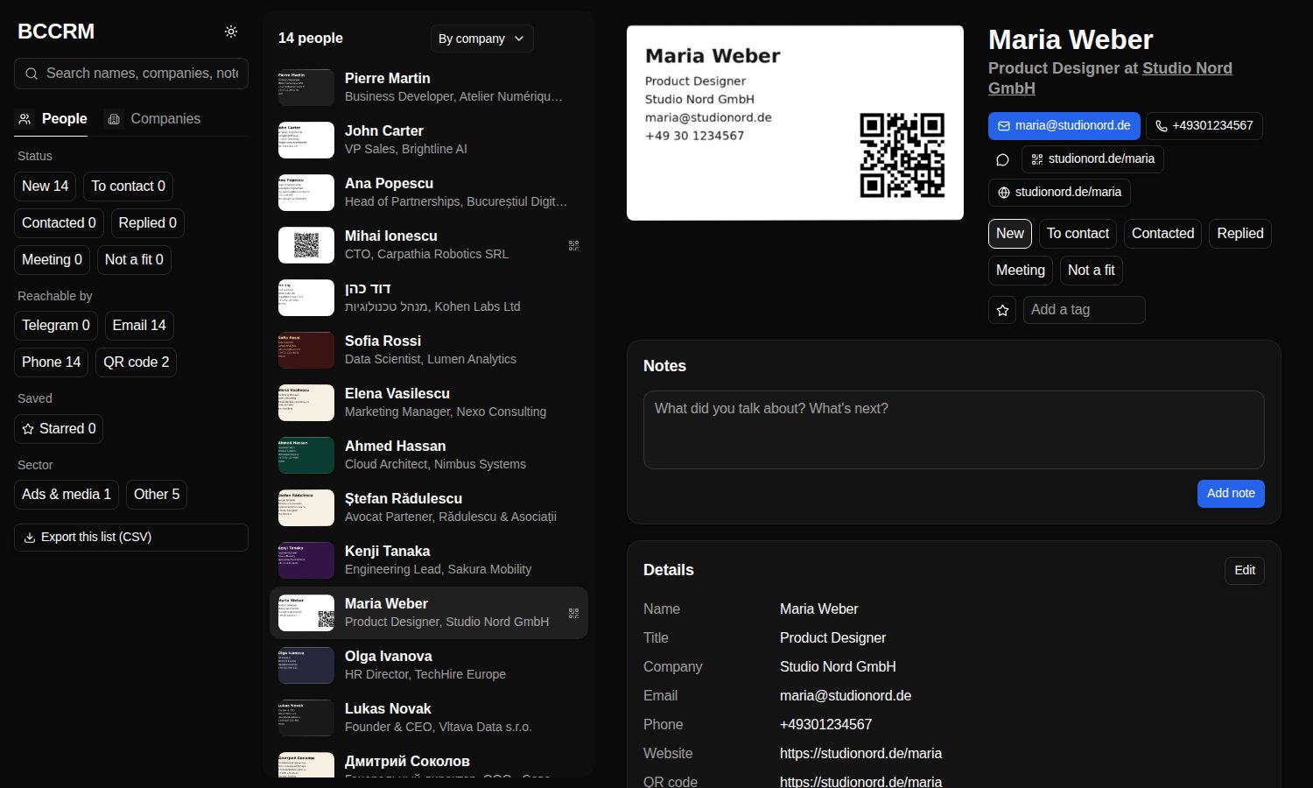Toggle the light/dark theme sun icon

pos(231,32)
